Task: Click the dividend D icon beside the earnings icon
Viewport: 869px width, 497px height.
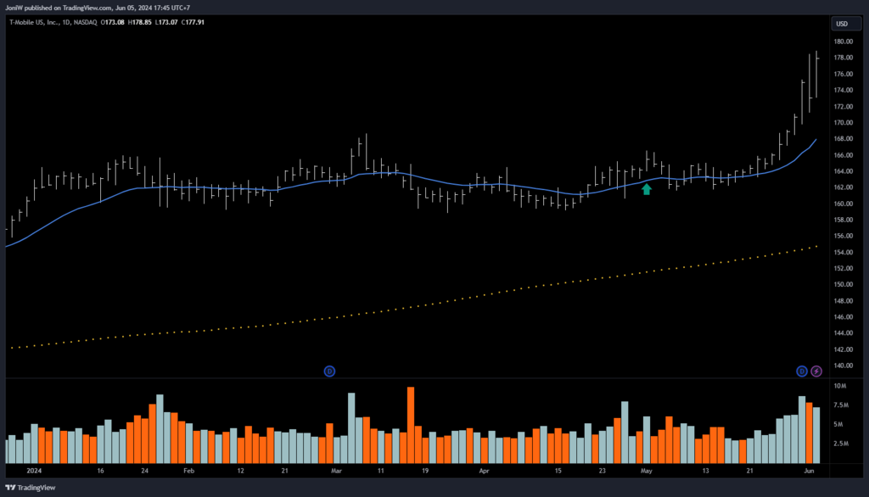Action: coord(801,371)
